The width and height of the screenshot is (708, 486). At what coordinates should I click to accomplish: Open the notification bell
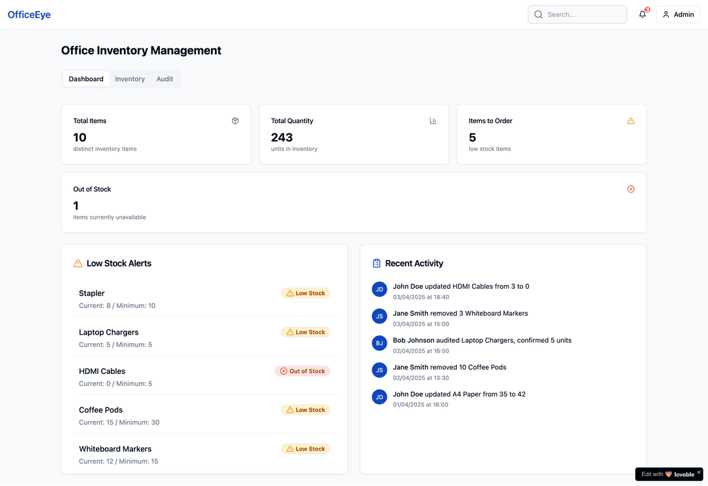coord(642,14)
